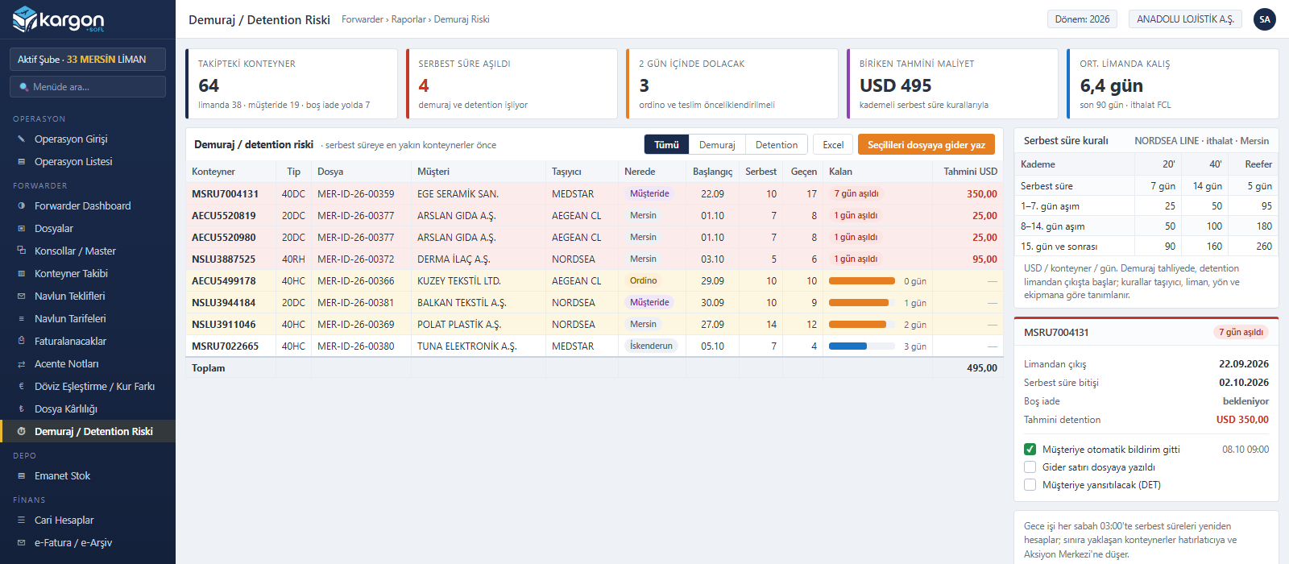Click the list icon beside Operasyon Listesi
This screenshot has width=1289, height=564.
pyautogui.click(x=22, y=162)
